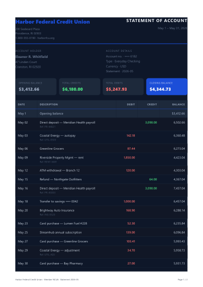Select the Providence, RI 02903 line
This screenshot has width=203, height=287.
pyautogui.click(x=28, y=33)
